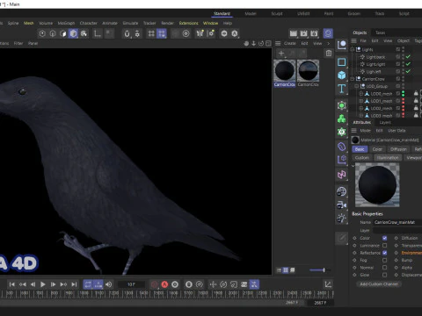Switch to the Takes tab

click(381, 32)
